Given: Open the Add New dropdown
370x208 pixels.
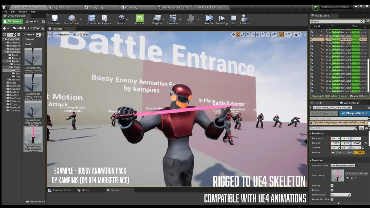Looking at the screenshot, I should [x=13, y=21].
